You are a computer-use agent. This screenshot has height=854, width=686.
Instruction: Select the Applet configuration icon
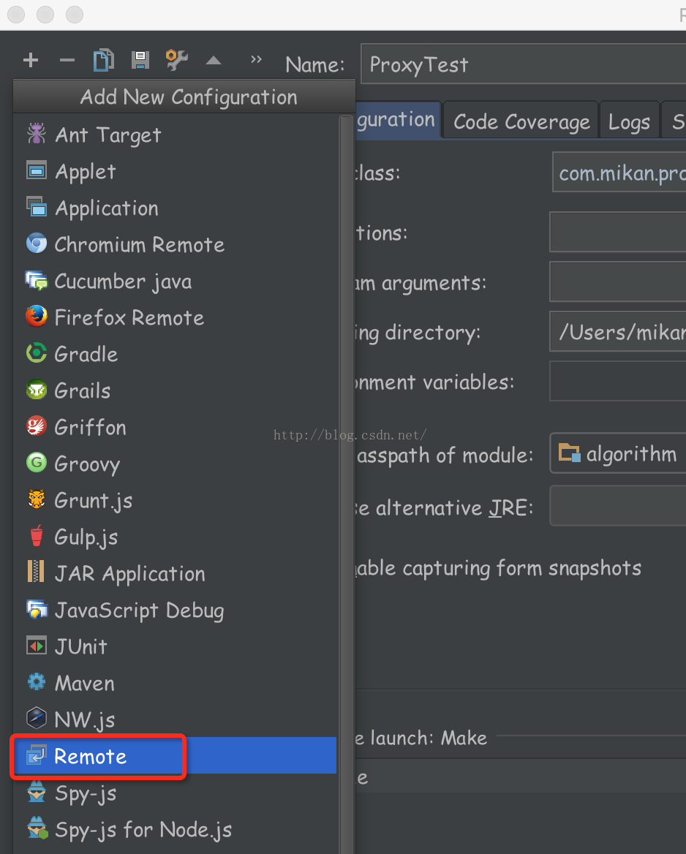point(37,170)
